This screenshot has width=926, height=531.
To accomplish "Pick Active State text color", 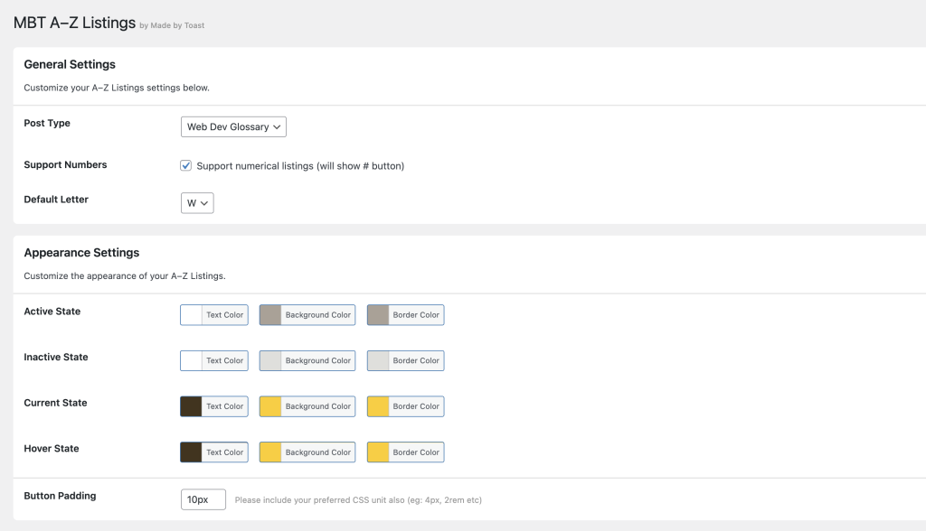I will [x=214, y=315].
